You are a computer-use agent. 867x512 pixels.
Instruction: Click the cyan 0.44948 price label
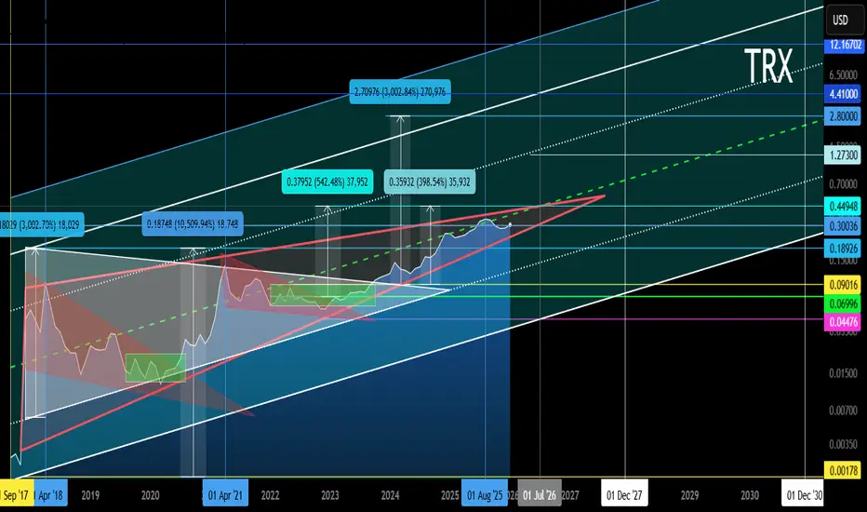point(843,207)
